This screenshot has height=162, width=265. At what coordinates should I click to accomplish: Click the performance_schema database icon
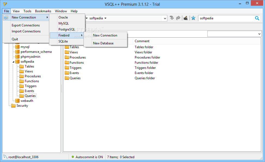[x=17, y=52]
